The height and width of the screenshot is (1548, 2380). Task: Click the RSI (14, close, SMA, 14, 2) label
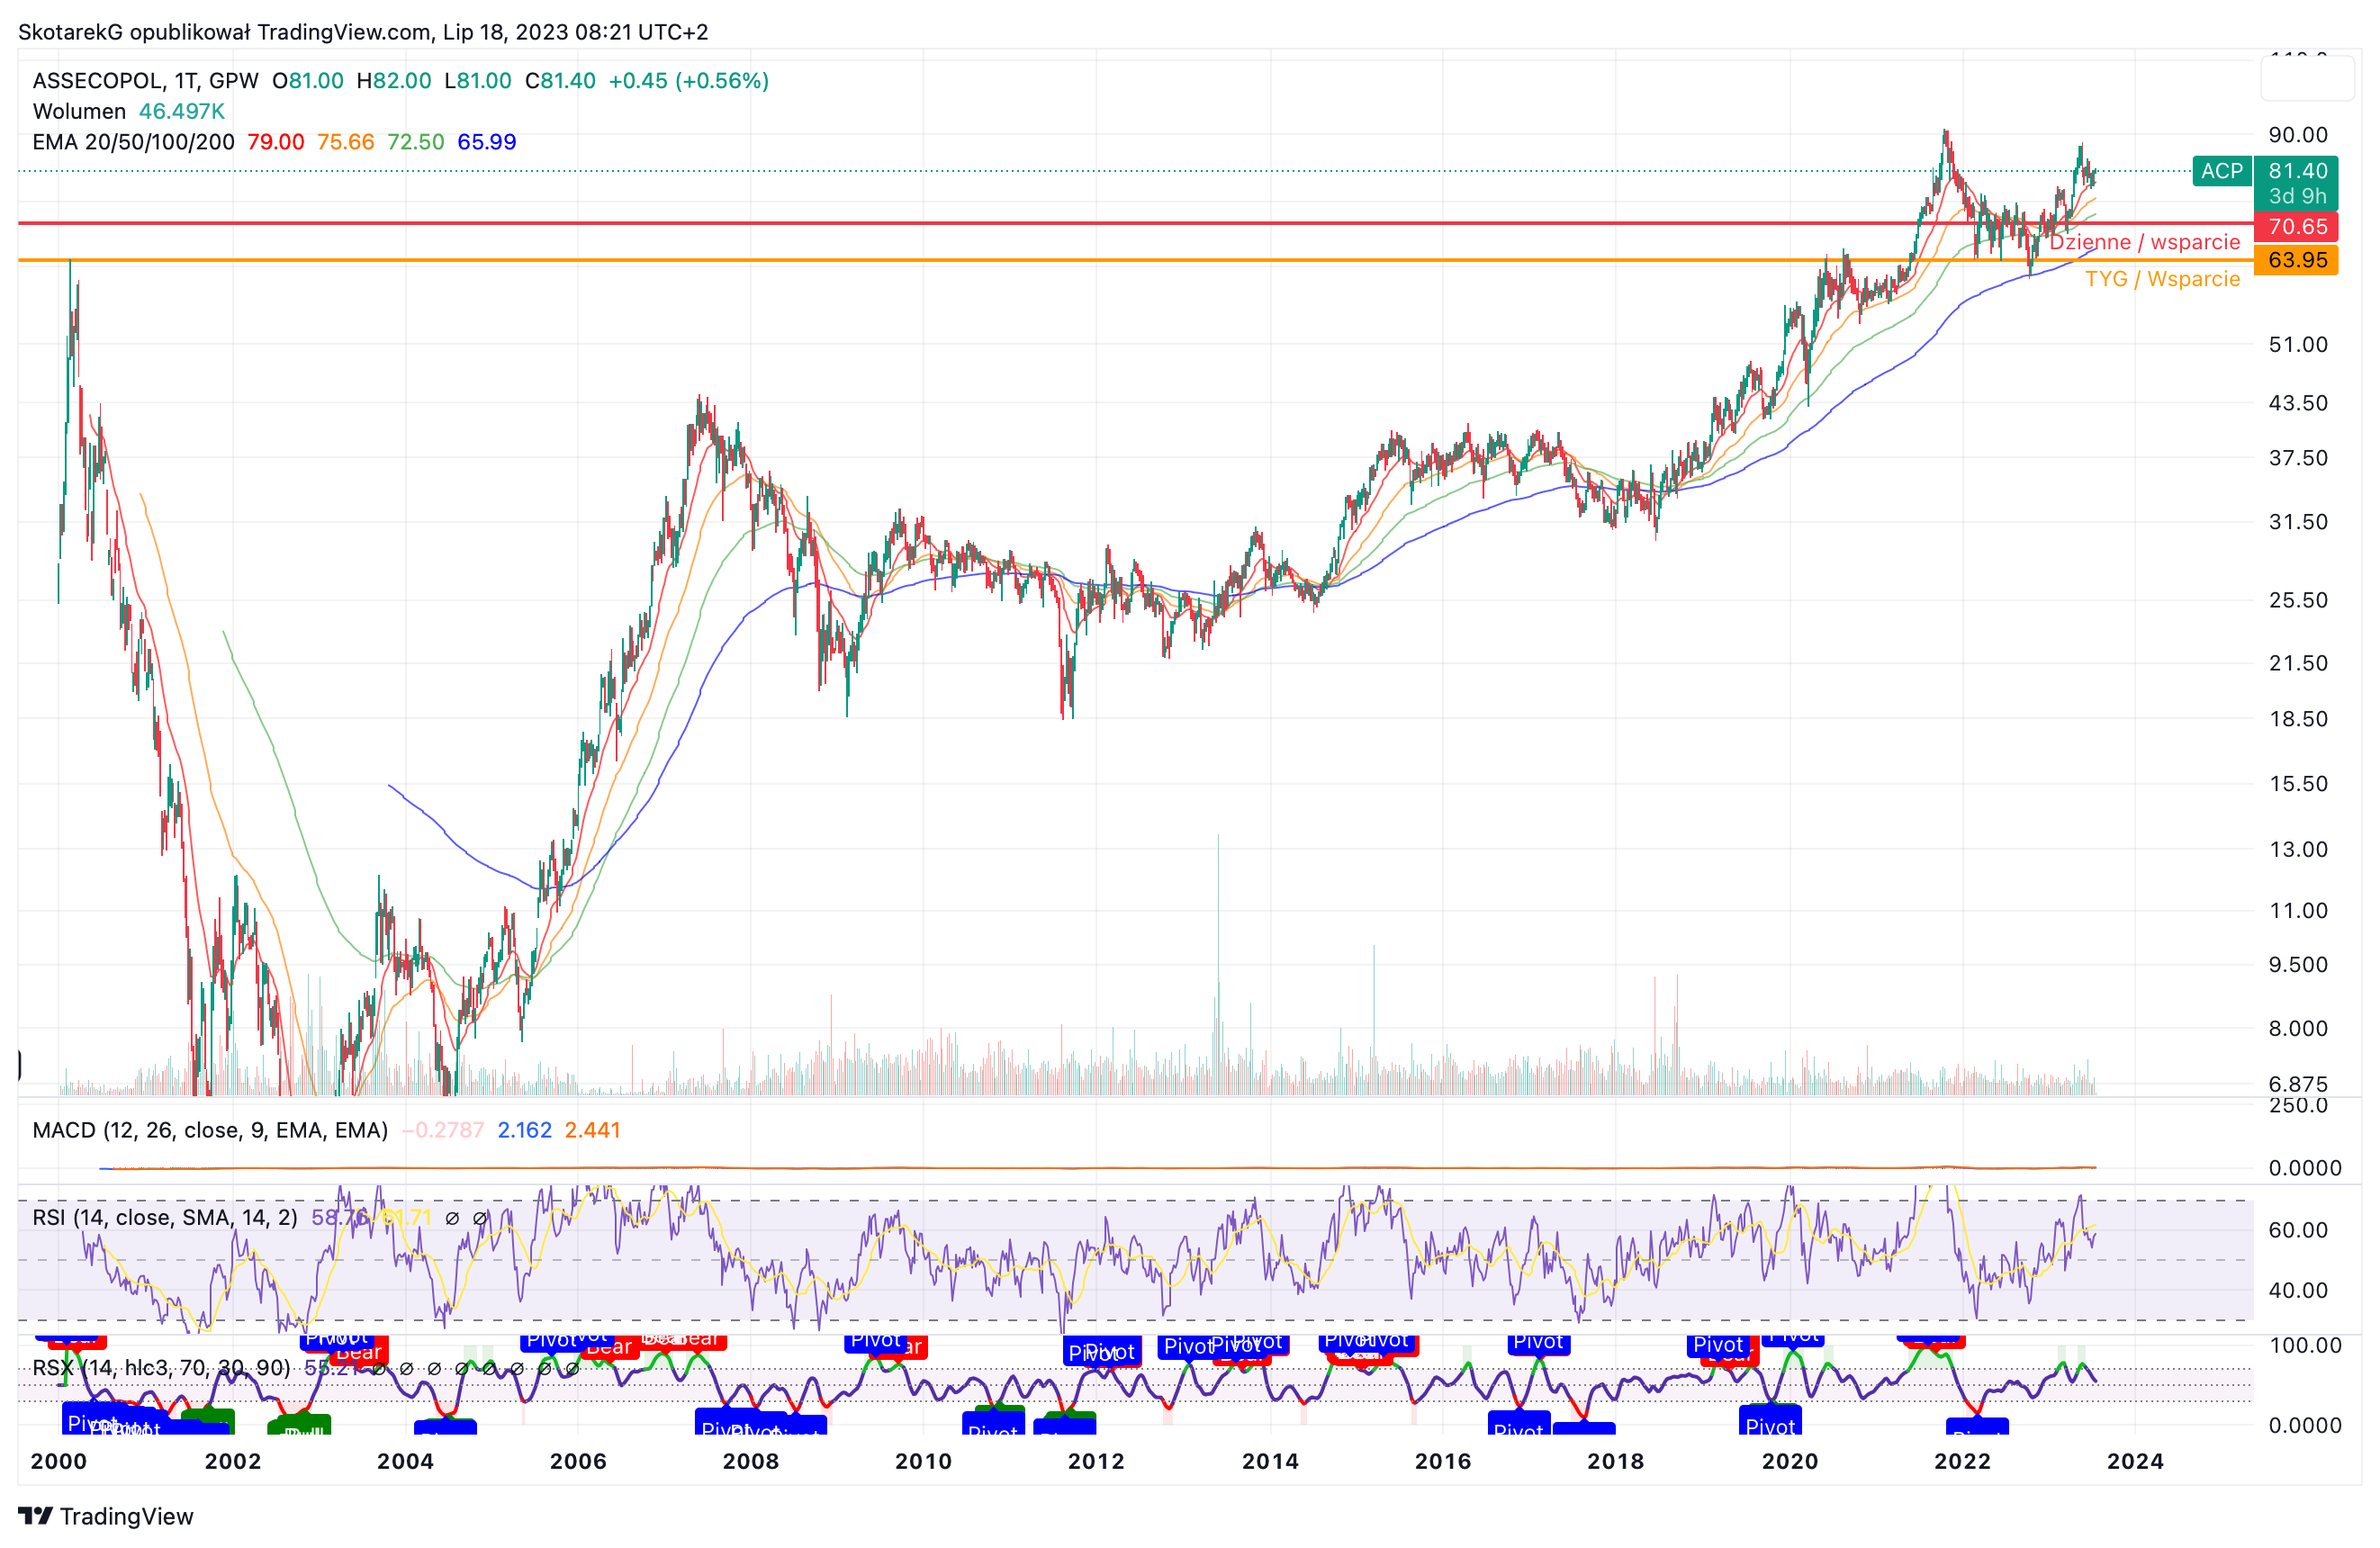165,1217
